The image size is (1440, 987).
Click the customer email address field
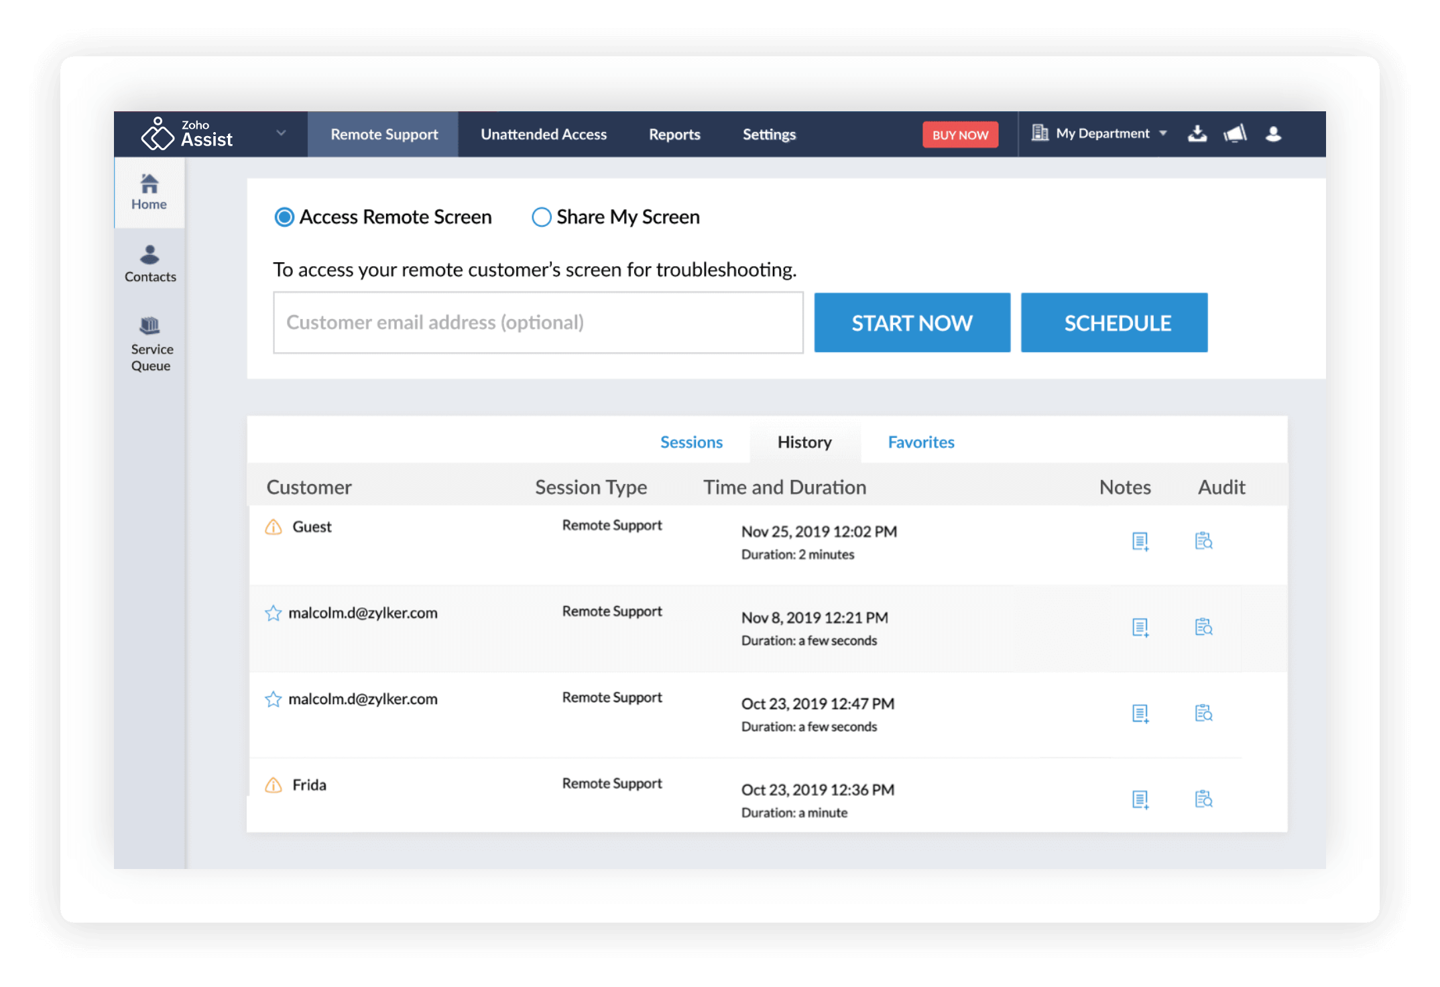(538, 323)
